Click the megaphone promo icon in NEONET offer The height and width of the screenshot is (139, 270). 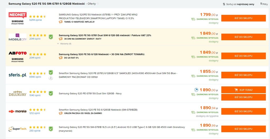pyautogui.click(x=61, y=22)
